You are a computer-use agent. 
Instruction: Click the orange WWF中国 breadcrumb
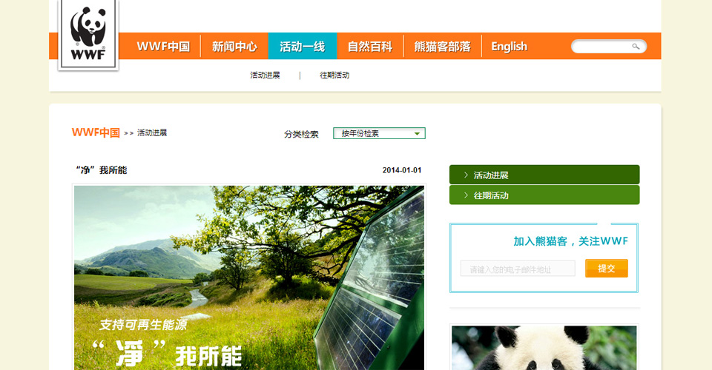96,132
